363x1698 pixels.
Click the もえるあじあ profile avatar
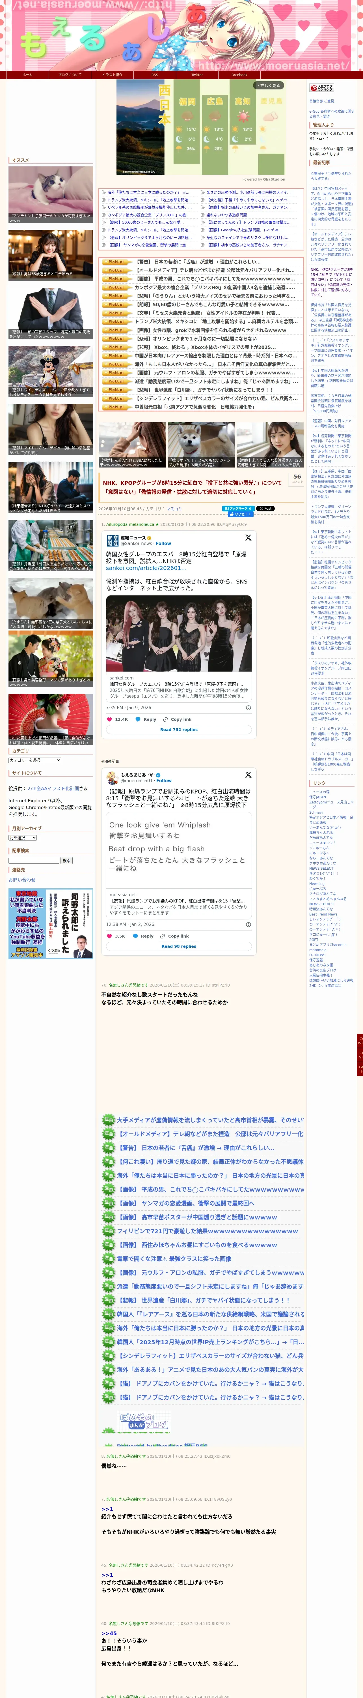(x=112, y=777)
